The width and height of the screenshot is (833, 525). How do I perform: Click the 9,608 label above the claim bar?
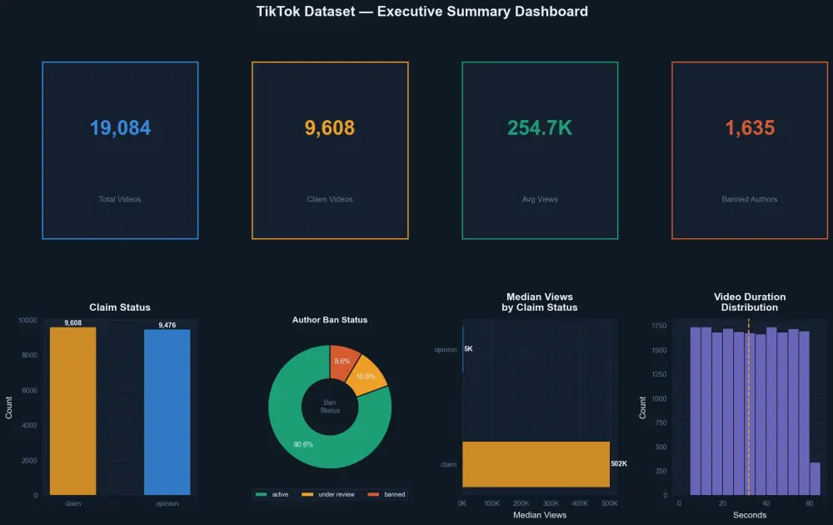pos(73,320)
